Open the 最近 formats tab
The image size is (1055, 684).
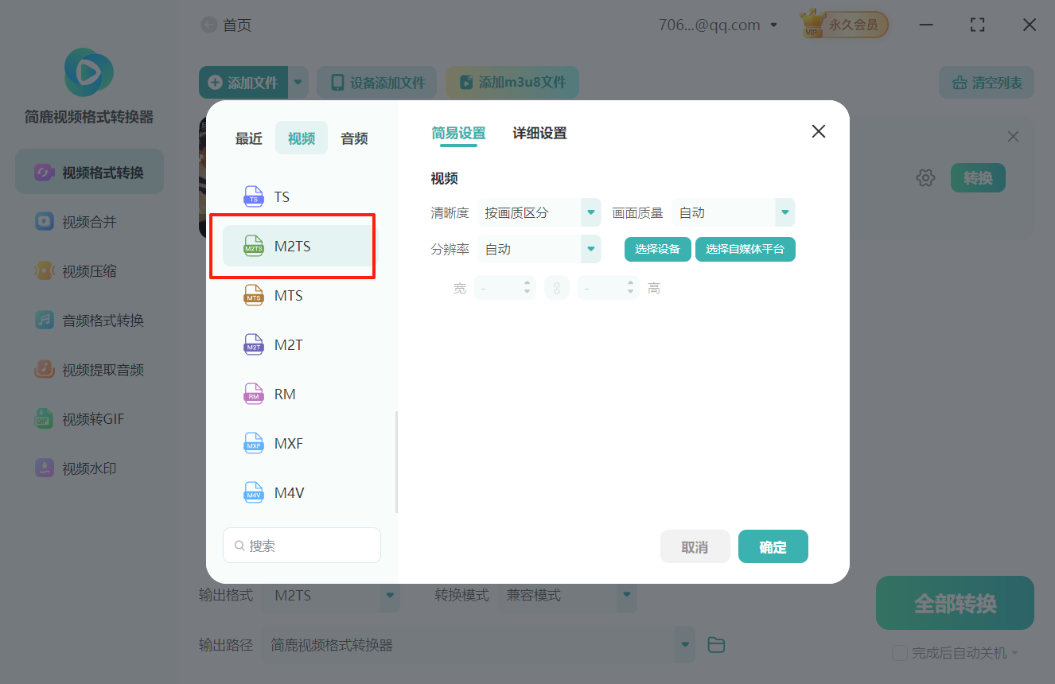(248, 138)
